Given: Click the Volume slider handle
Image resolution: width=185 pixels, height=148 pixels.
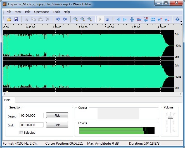Looking at the screenshot, I should [170, 117].
